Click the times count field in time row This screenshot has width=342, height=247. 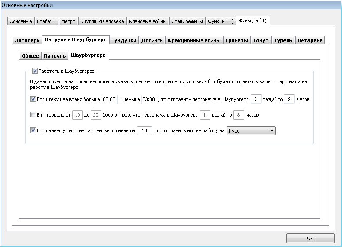pyautogui.click(x=256, y=99)
